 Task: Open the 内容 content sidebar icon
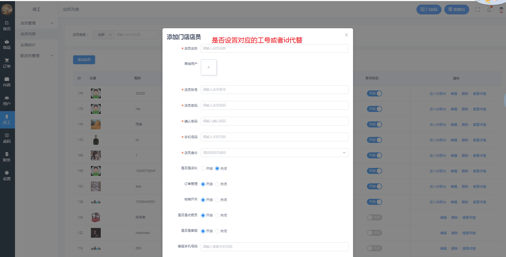[7, 82]
